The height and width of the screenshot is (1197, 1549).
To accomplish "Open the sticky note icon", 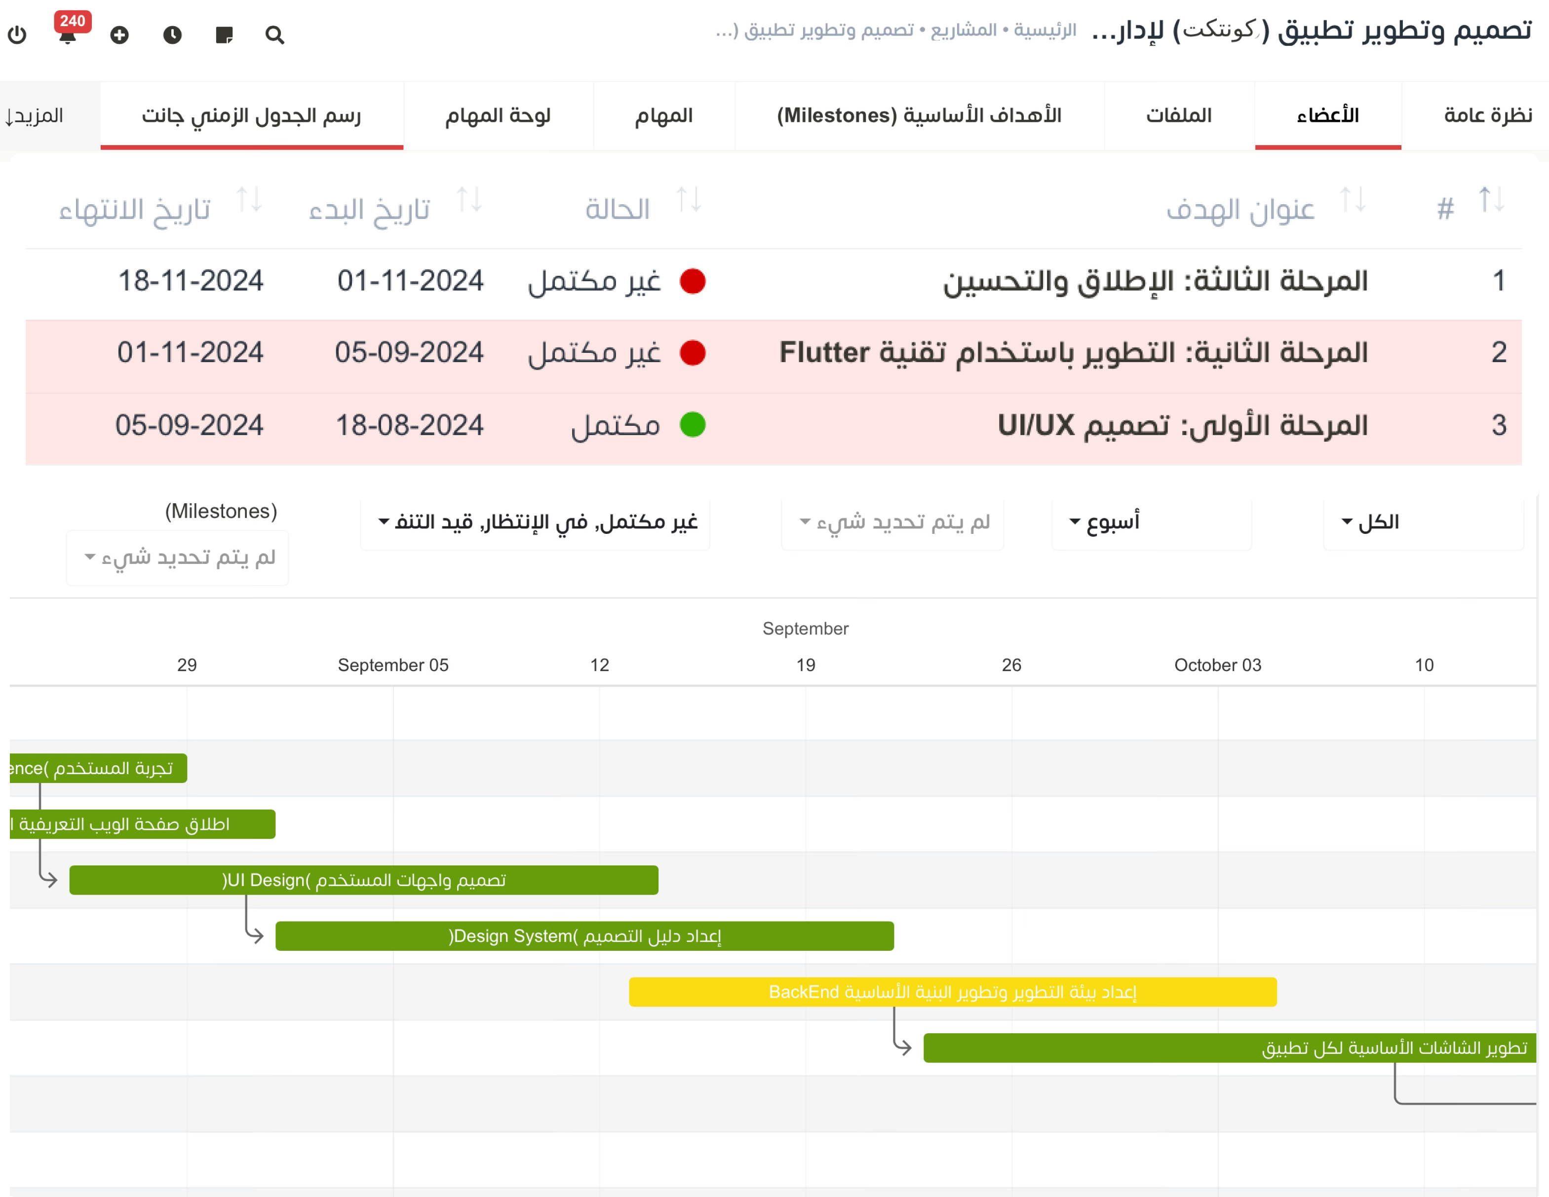I will tap(224, 35).
